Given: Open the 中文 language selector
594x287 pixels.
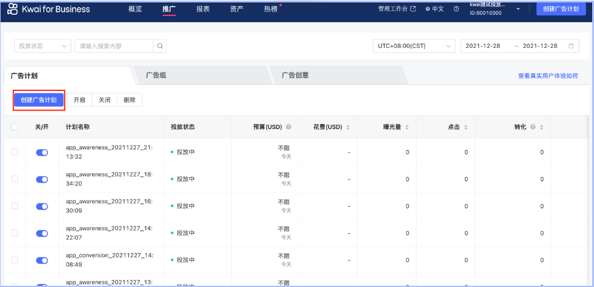Looking at the screenshot, I should pyautogui.click(x=434, y=9).
